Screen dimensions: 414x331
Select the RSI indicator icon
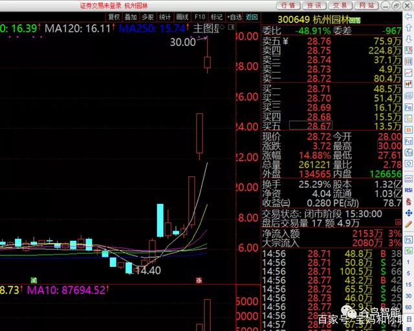[408, 190]
